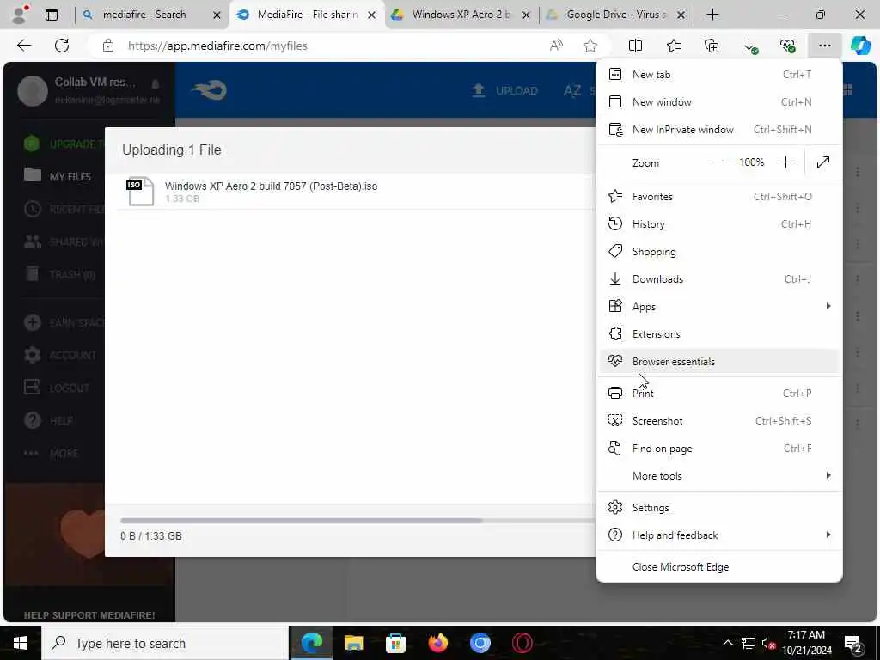Click the upload progress bar
Screen dimensions: 880x660
(357, 521)
